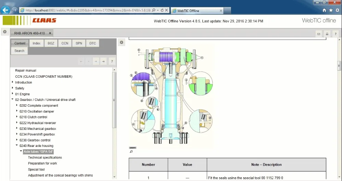Click the Number column header

pyautogui.click(x=148, y=165)
